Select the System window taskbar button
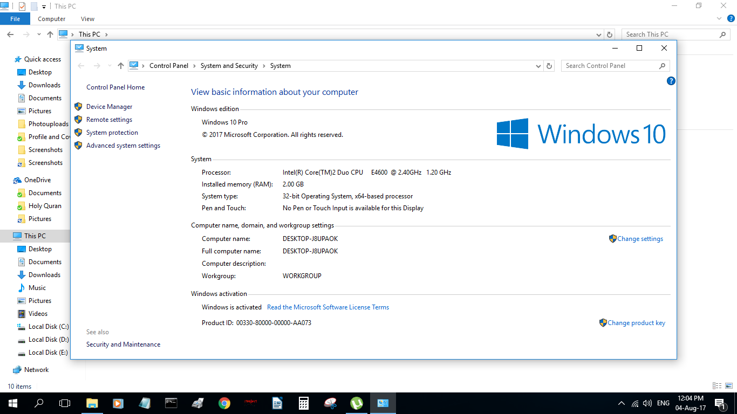The height and width of the screenshot is (414, 737). click(383, 403)
